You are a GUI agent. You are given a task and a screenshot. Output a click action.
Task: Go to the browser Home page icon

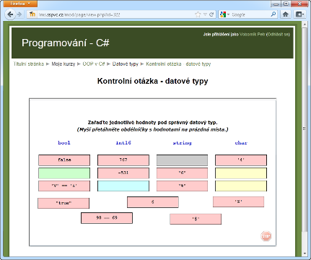tap(286, 14)
